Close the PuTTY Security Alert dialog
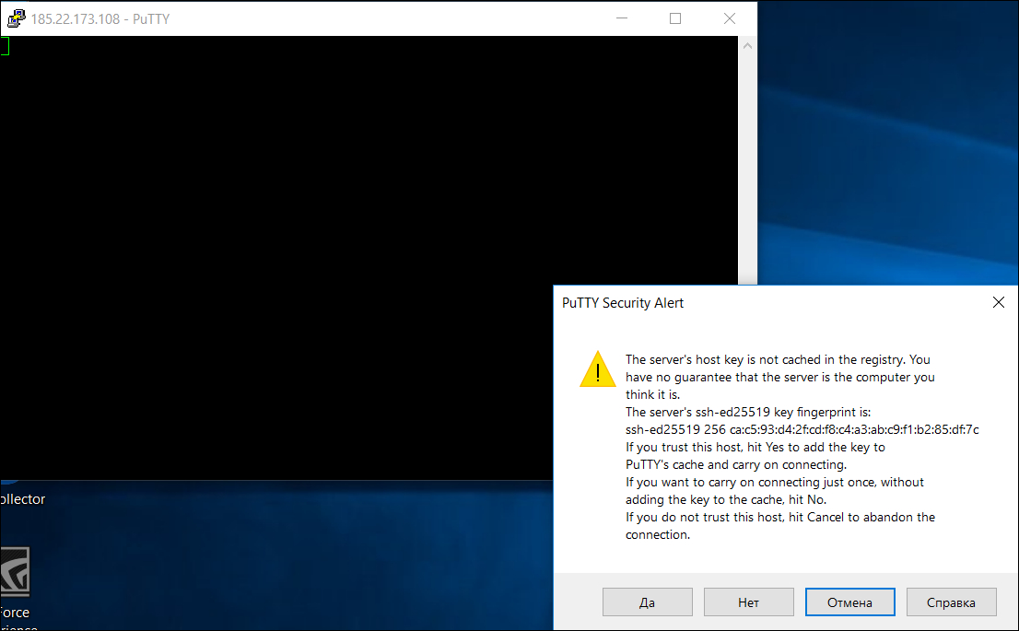This screenshot has width=1019, height=631. (x=998, y=301)
